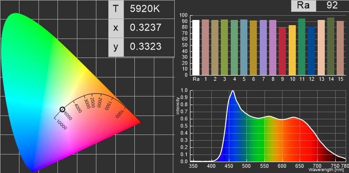Click the Ra label at the top right

[303, 6]
